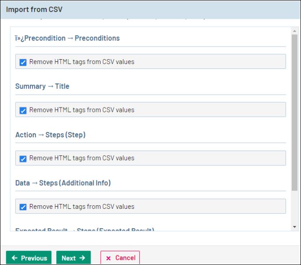Click the red X icon on Cancel
This screenshot has width=301, height=265.
[x=109, y=258]
